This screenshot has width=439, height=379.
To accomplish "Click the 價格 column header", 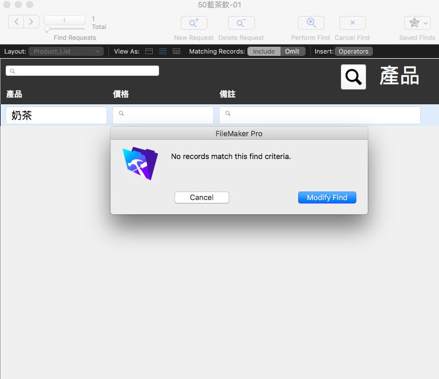I will (121, 94).
